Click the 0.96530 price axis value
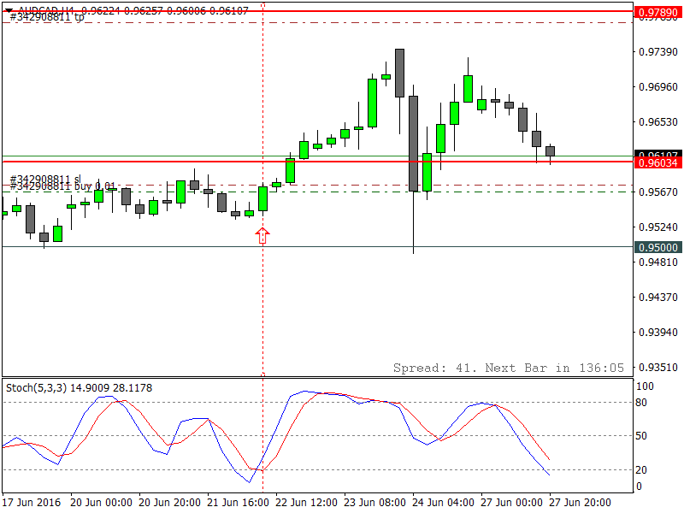Screen dimensions: 684x513 pos(657,121)
